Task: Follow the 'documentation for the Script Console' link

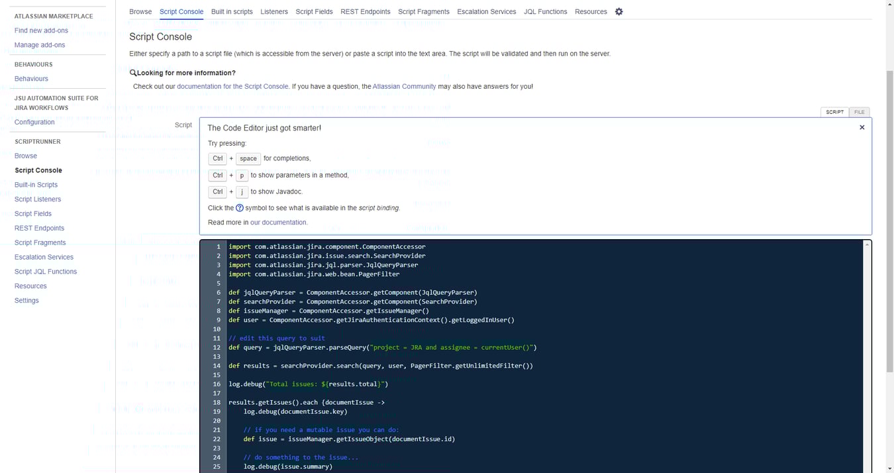Action: [x=232, y=86]
